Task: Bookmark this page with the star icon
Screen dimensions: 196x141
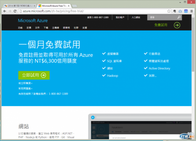Action: [169, 11]
